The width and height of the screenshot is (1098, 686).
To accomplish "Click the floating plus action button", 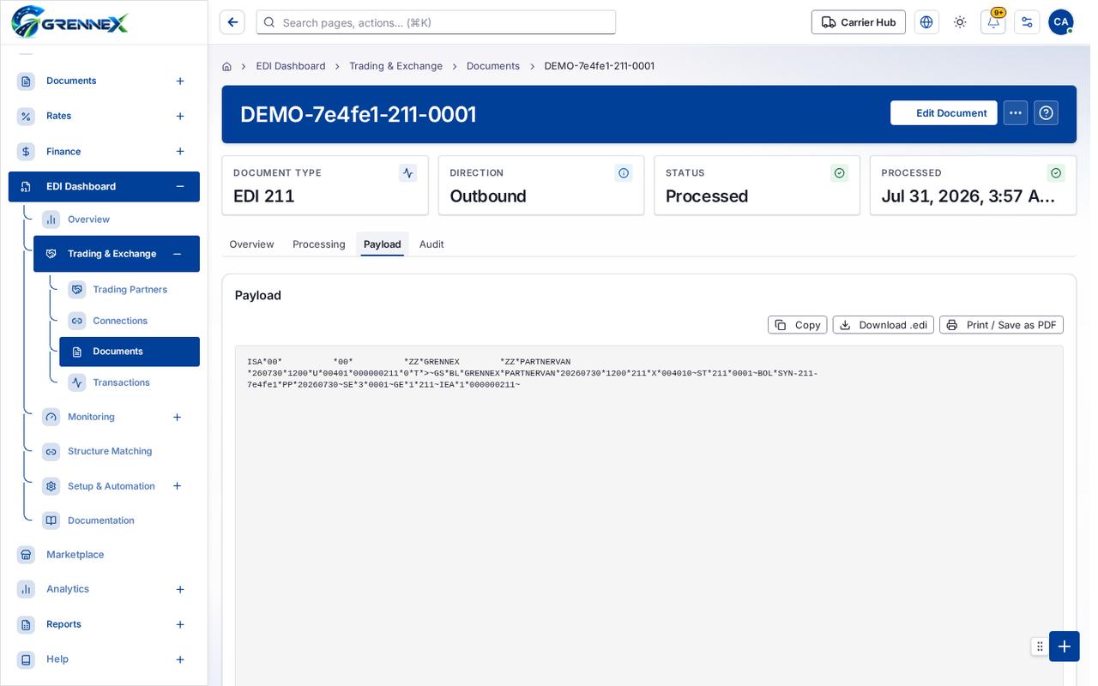I will 1065,647.
